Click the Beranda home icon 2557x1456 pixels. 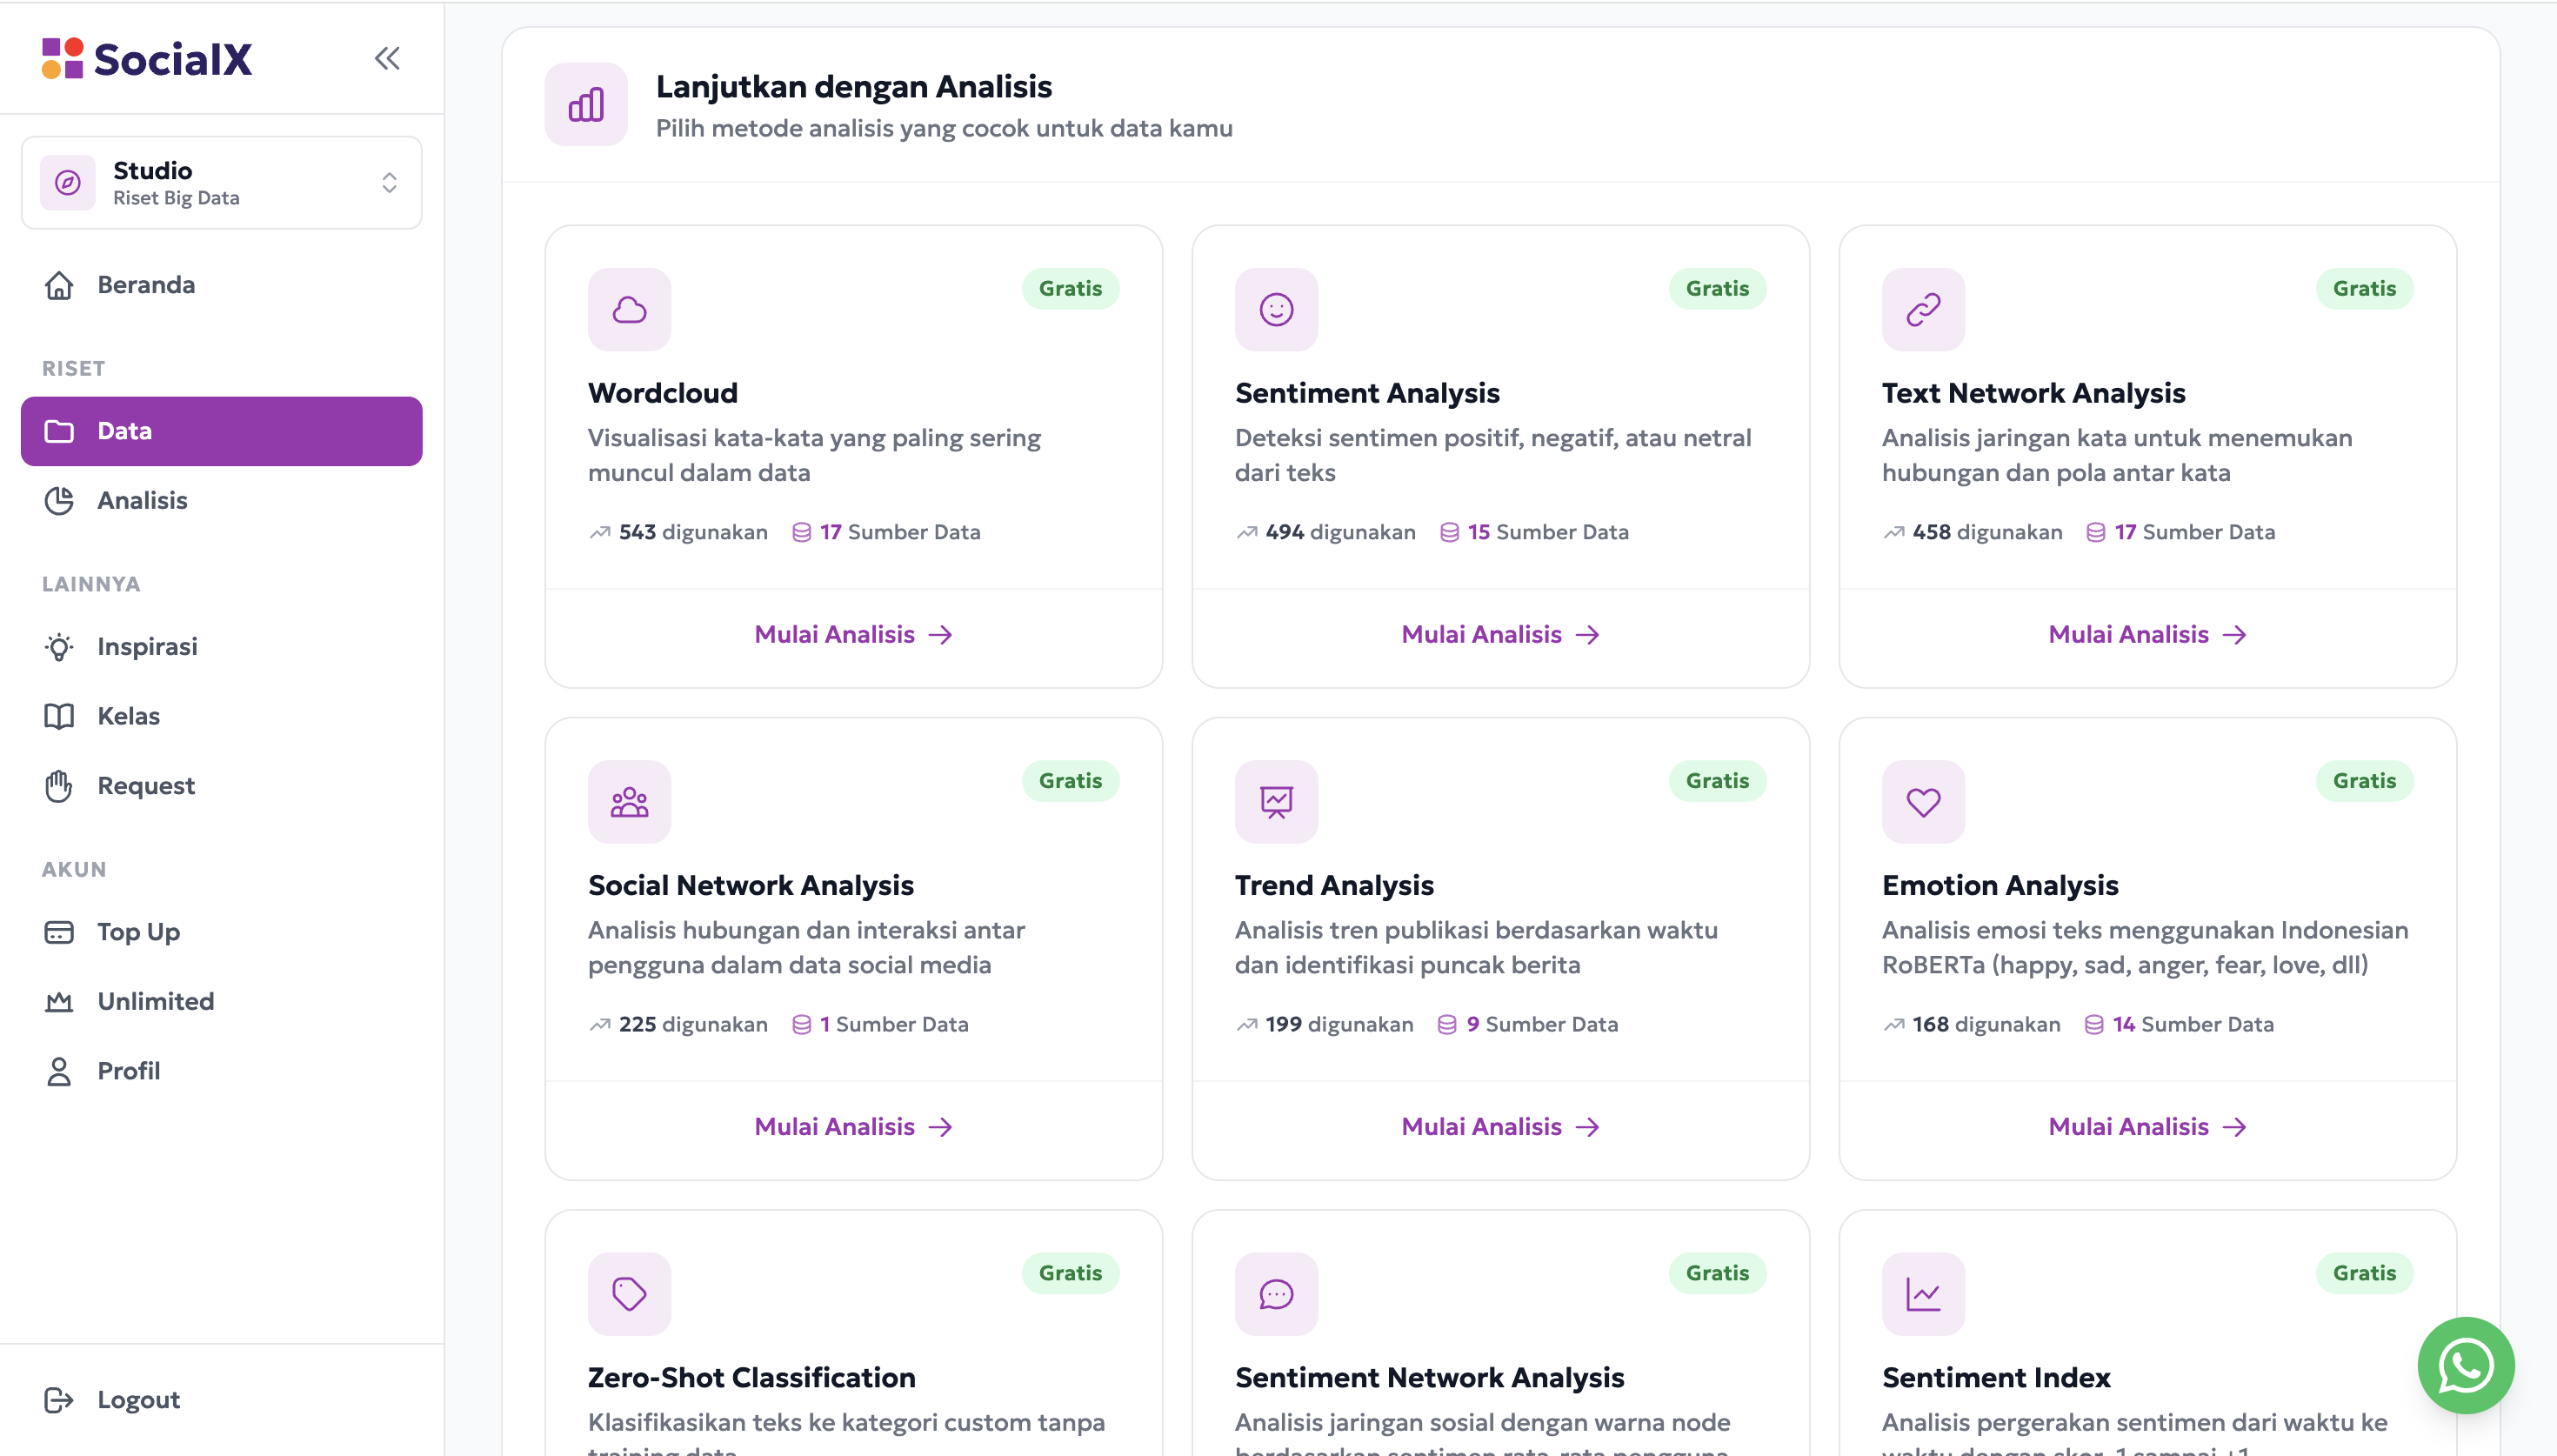[59, 285]
